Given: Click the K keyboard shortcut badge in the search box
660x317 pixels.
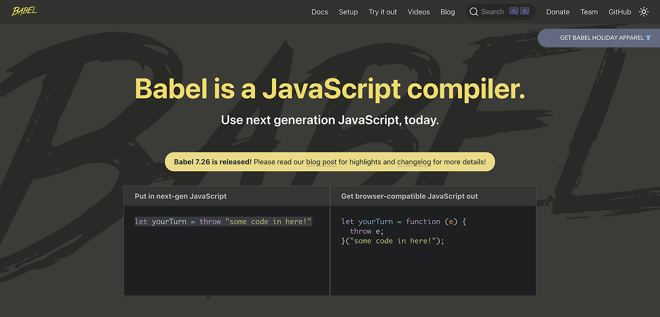Looking at the screenshot, I should [x=524, y=11].
